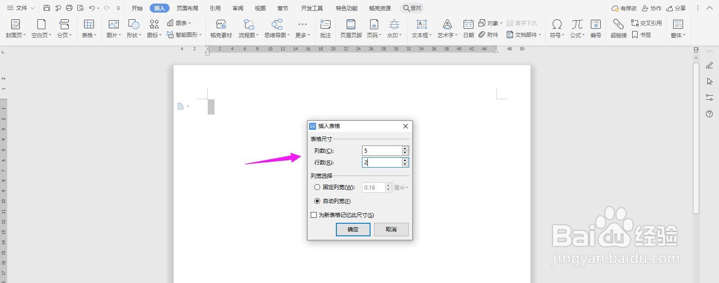Open the 封面页 cover page tool

(16, 28)
